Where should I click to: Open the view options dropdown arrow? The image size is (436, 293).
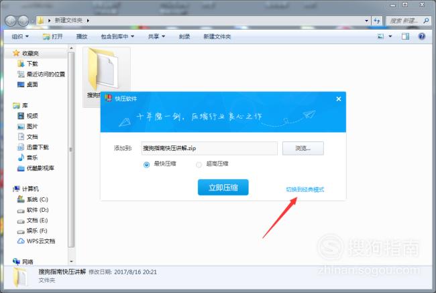point(390,36)
